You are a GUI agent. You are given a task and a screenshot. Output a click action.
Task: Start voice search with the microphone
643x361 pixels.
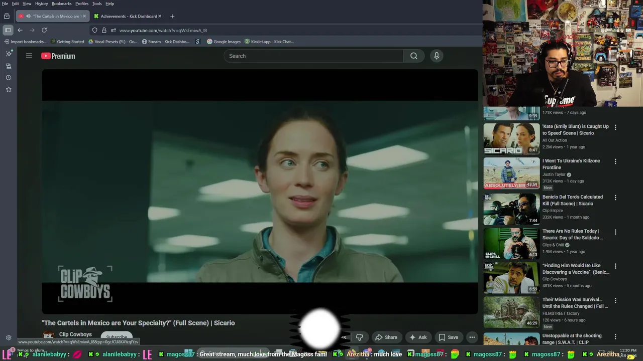[437, 56]
